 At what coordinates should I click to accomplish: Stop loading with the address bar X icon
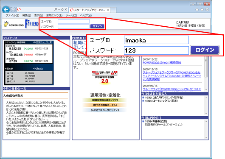(66, 9)
